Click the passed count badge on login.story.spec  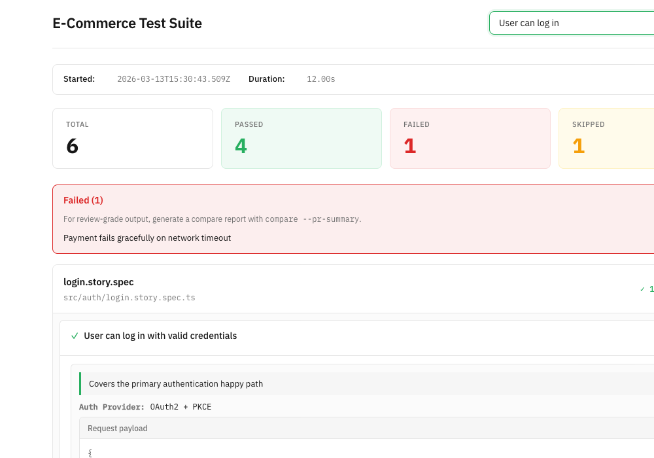[x=645, y=289]
